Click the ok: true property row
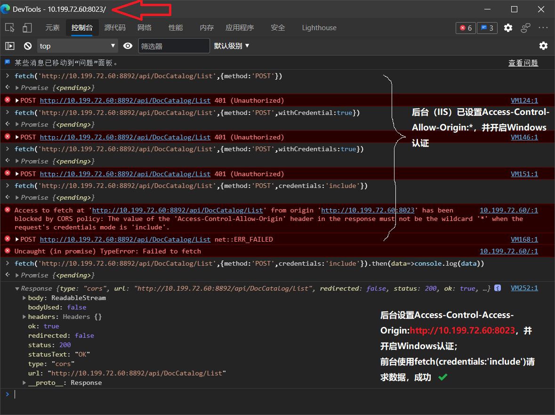The height and width of the screenshot is (415, 555). pyautogui.click(x=43, y=326)
